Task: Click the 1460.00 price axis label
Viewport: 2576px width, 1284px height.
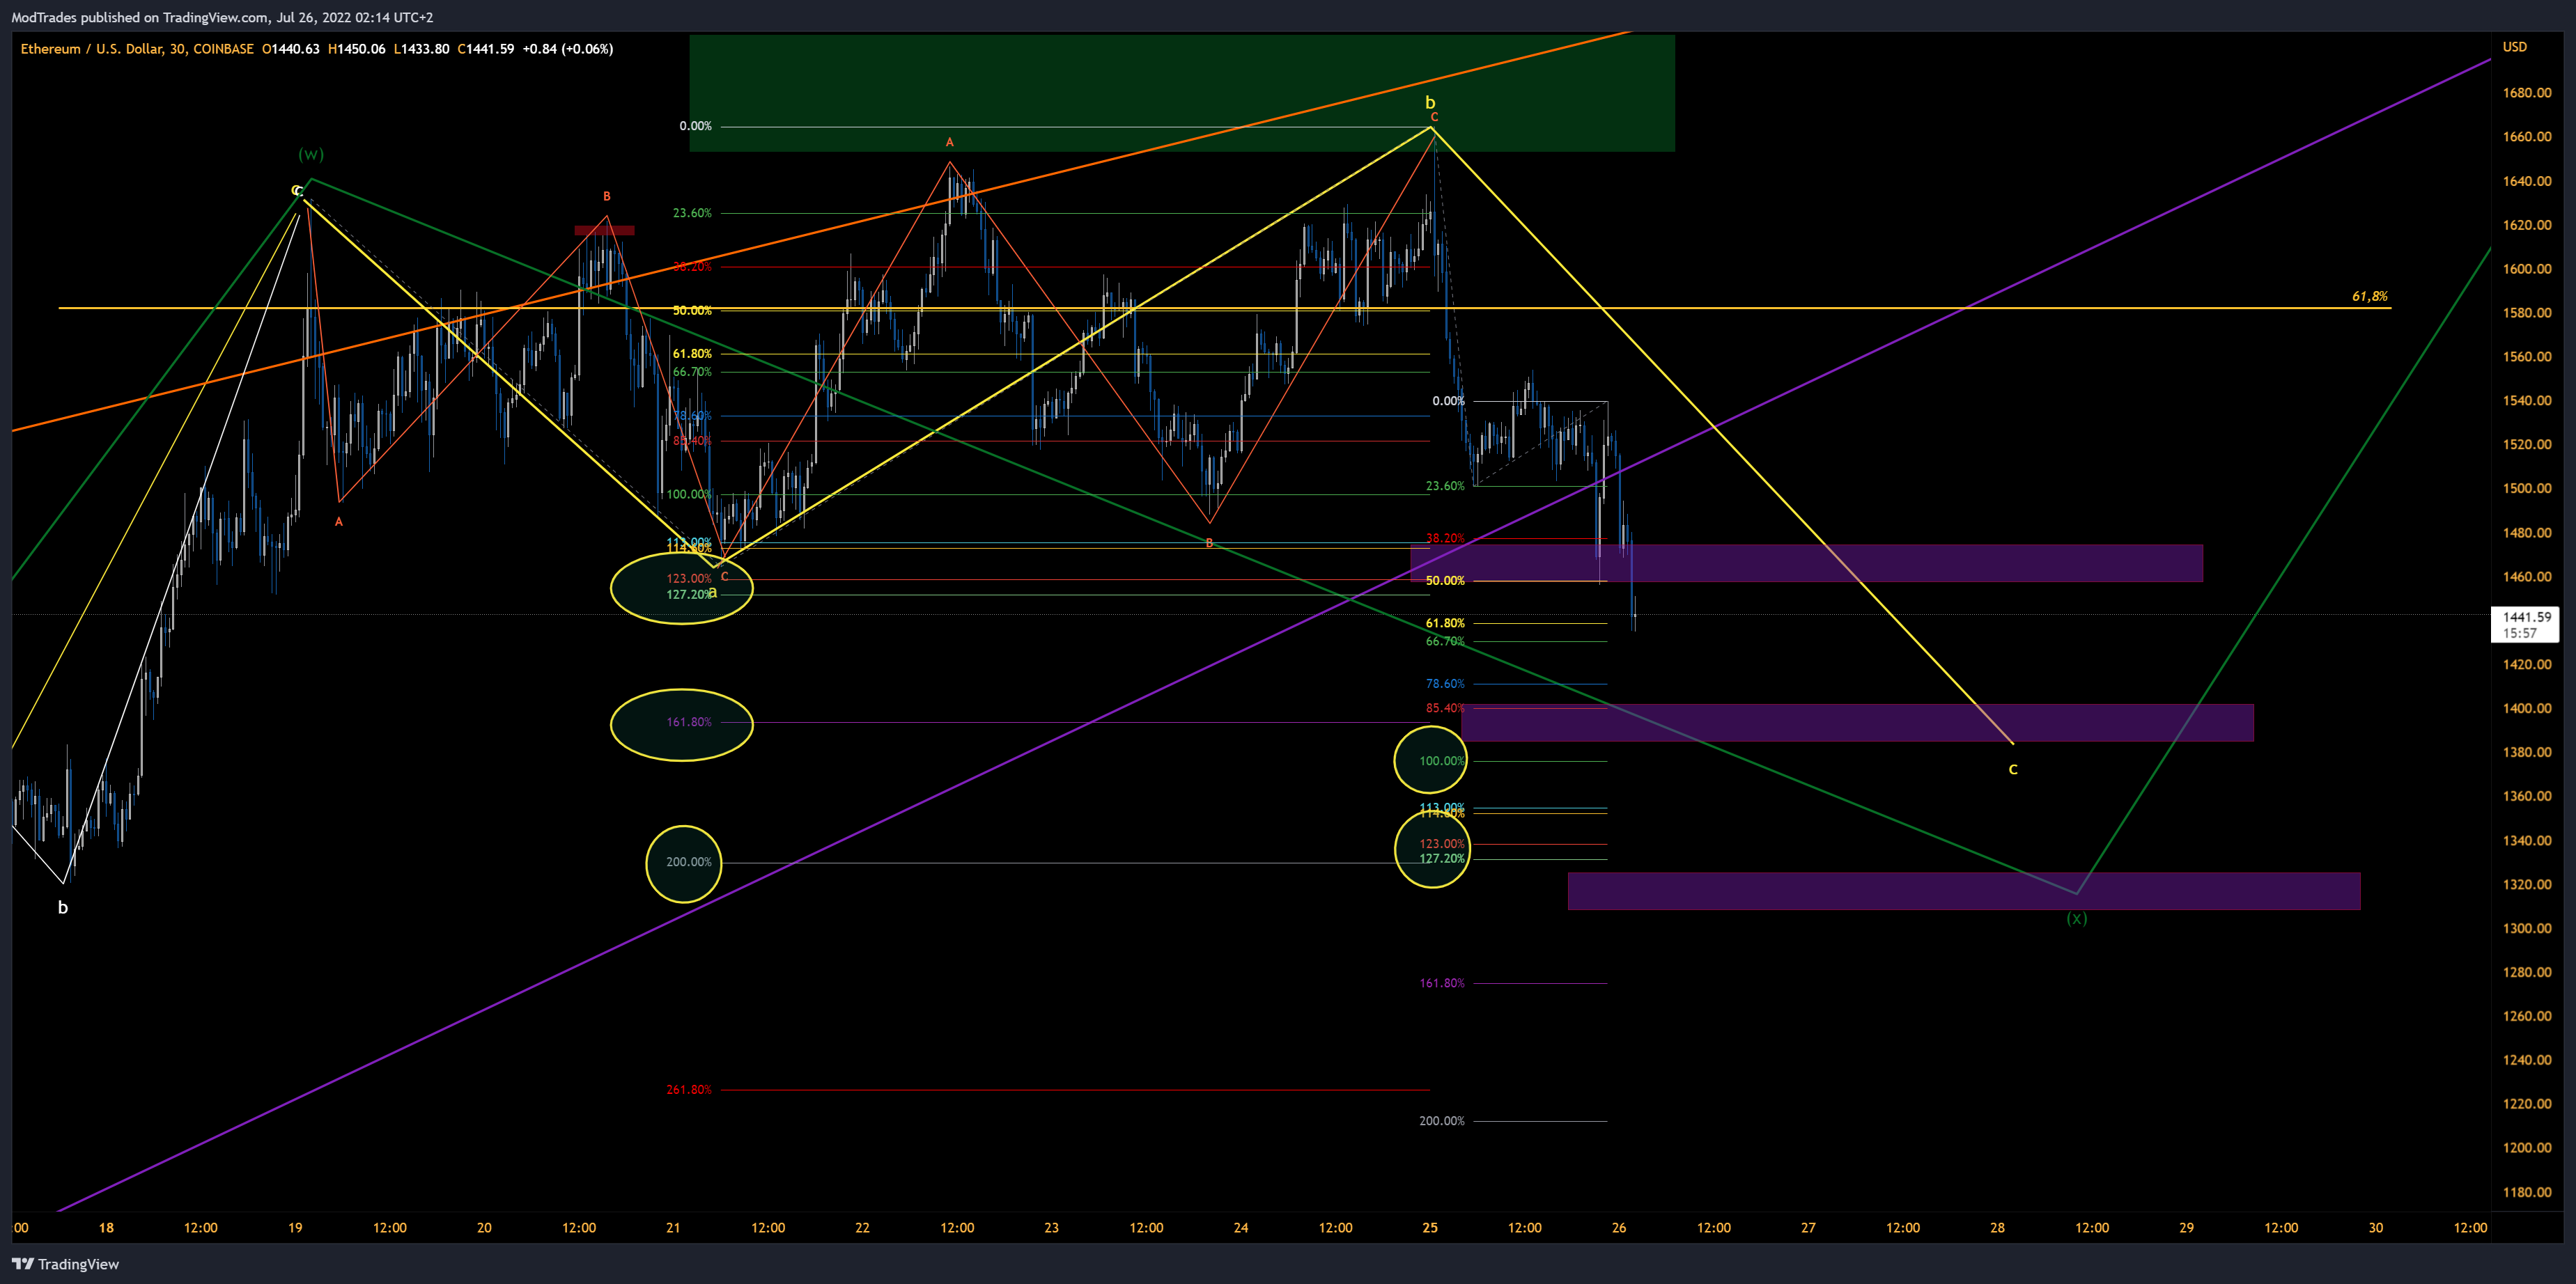Action: (x=2527, y=577)
